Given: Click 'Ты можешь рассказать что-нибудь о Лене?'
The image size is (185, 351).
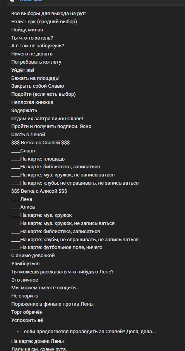Looking at the screenshot, I should pyautogui.click(x=62, y=272).
